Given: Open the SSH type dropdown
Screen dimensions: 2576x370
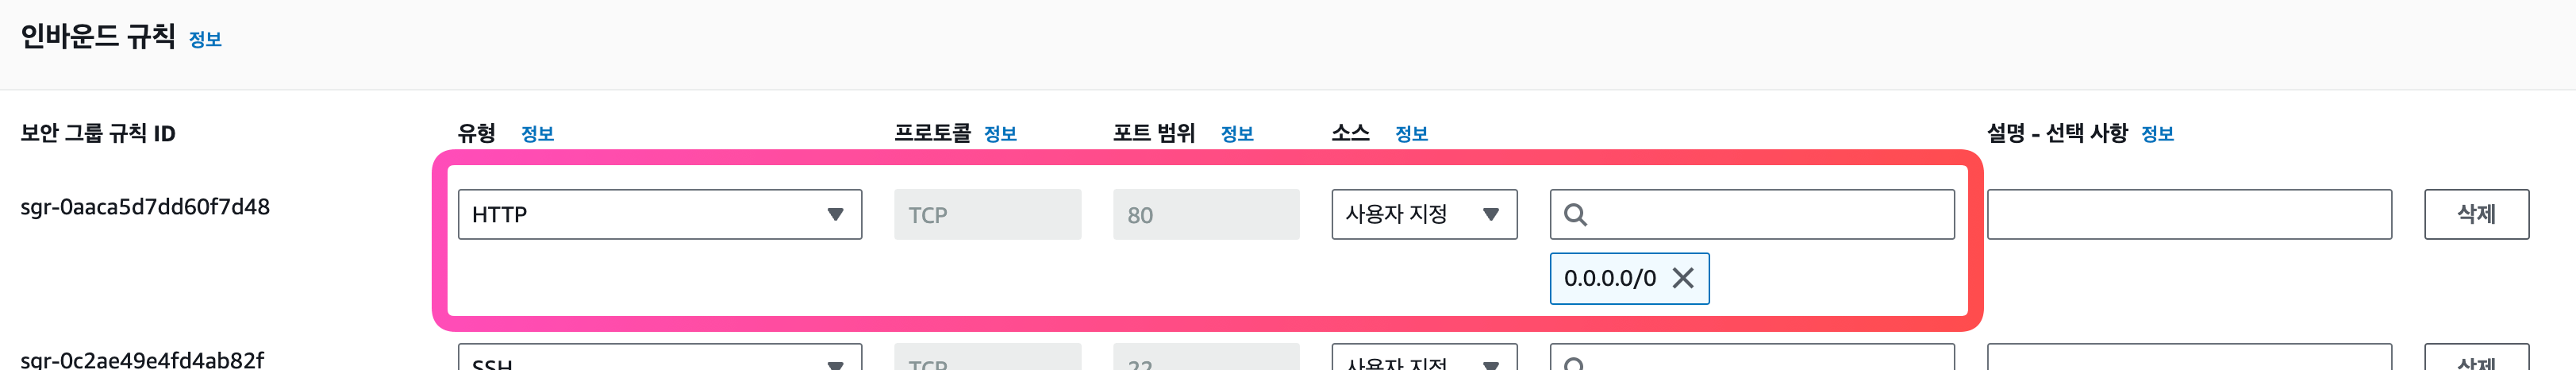Looking at the screenshot, I should pos(660,358).
